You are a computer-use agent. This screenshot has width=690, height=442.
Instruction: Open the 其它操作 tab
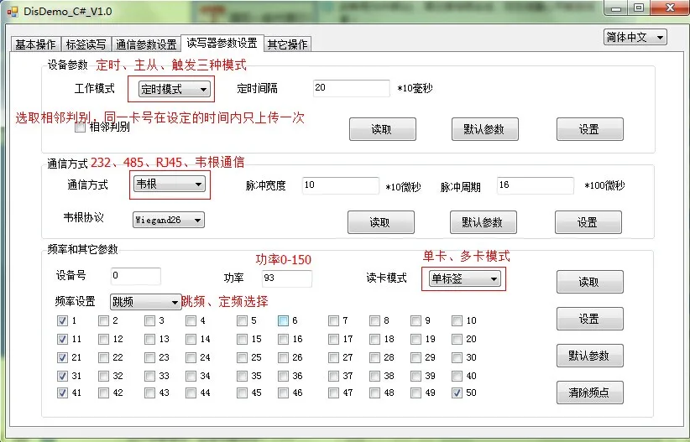287,44
